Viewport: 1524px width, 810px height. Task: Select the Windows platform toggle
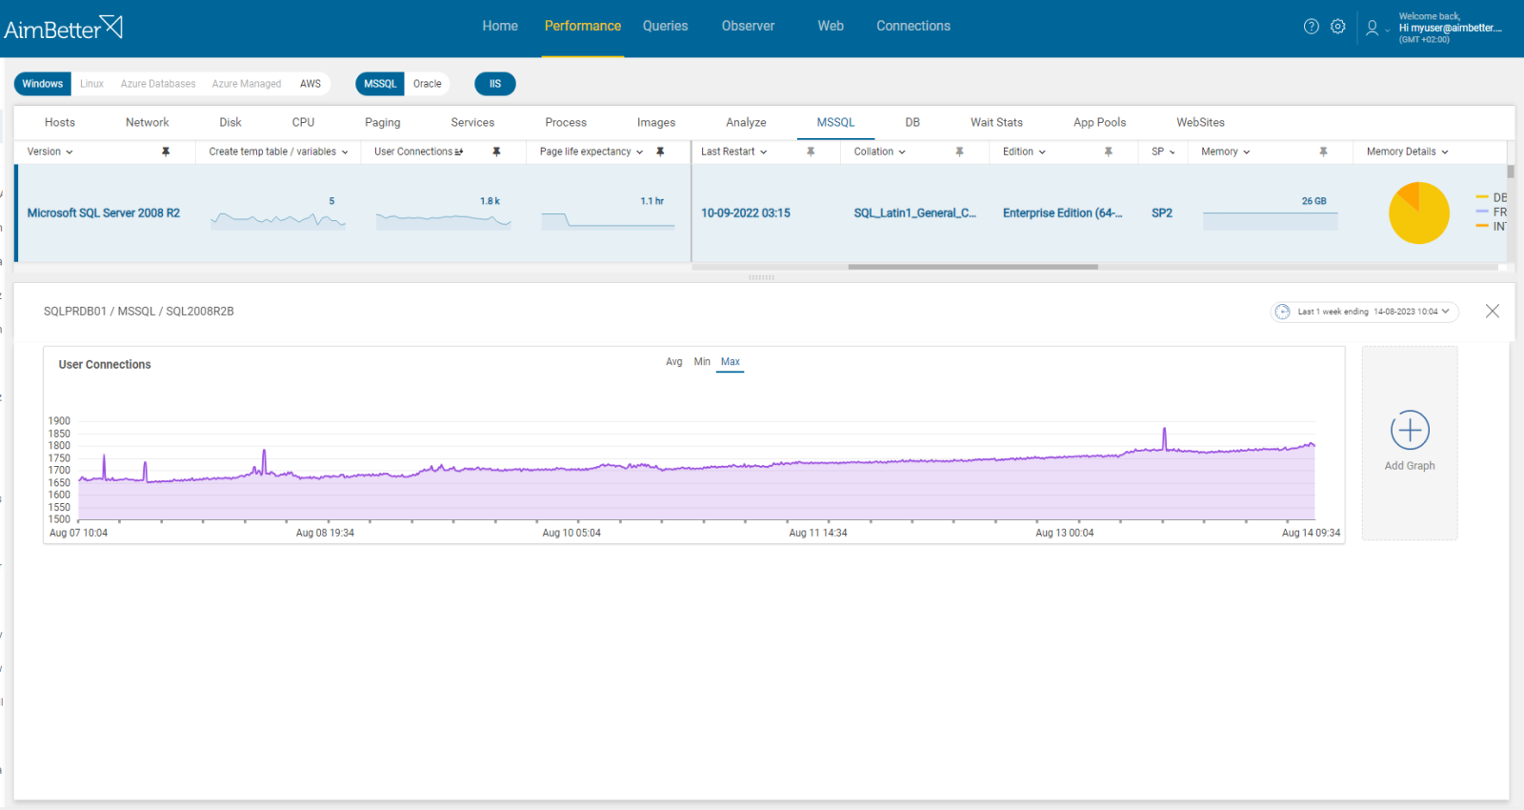(43, 84)
